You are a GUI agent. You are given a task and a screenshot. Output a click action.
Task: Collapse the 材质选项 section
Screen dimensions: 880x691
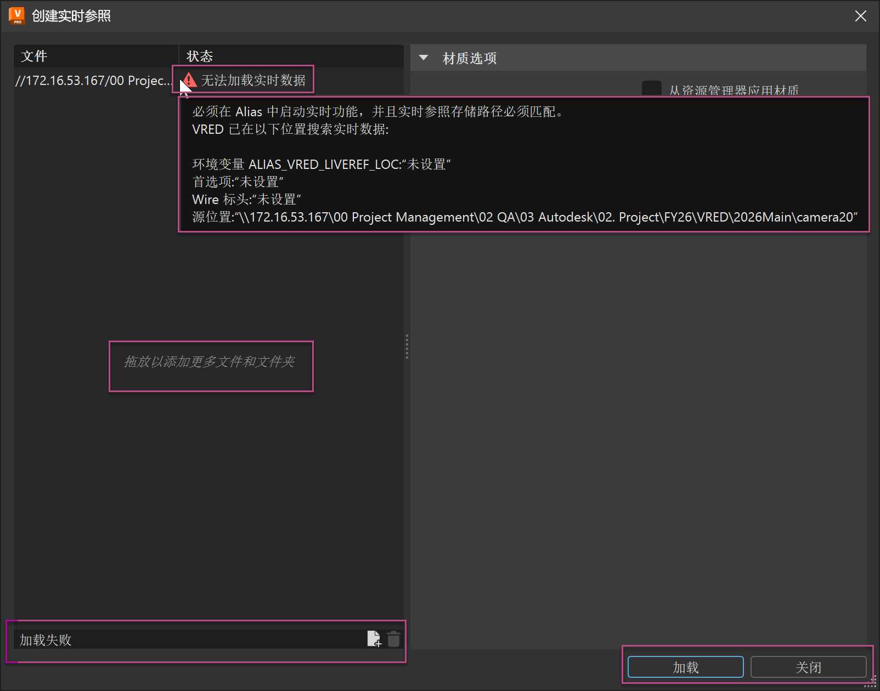[424, 58]
